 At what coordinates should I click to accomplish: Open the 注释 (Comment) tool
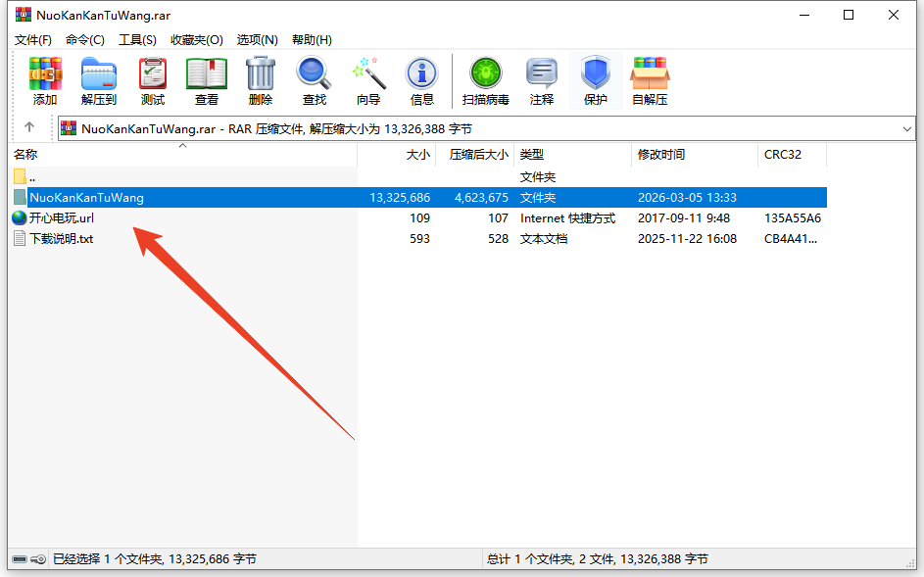[542, 80]
